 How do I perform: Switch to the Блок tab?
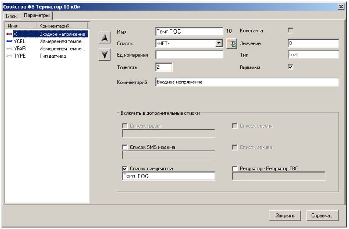coord(11,16)
